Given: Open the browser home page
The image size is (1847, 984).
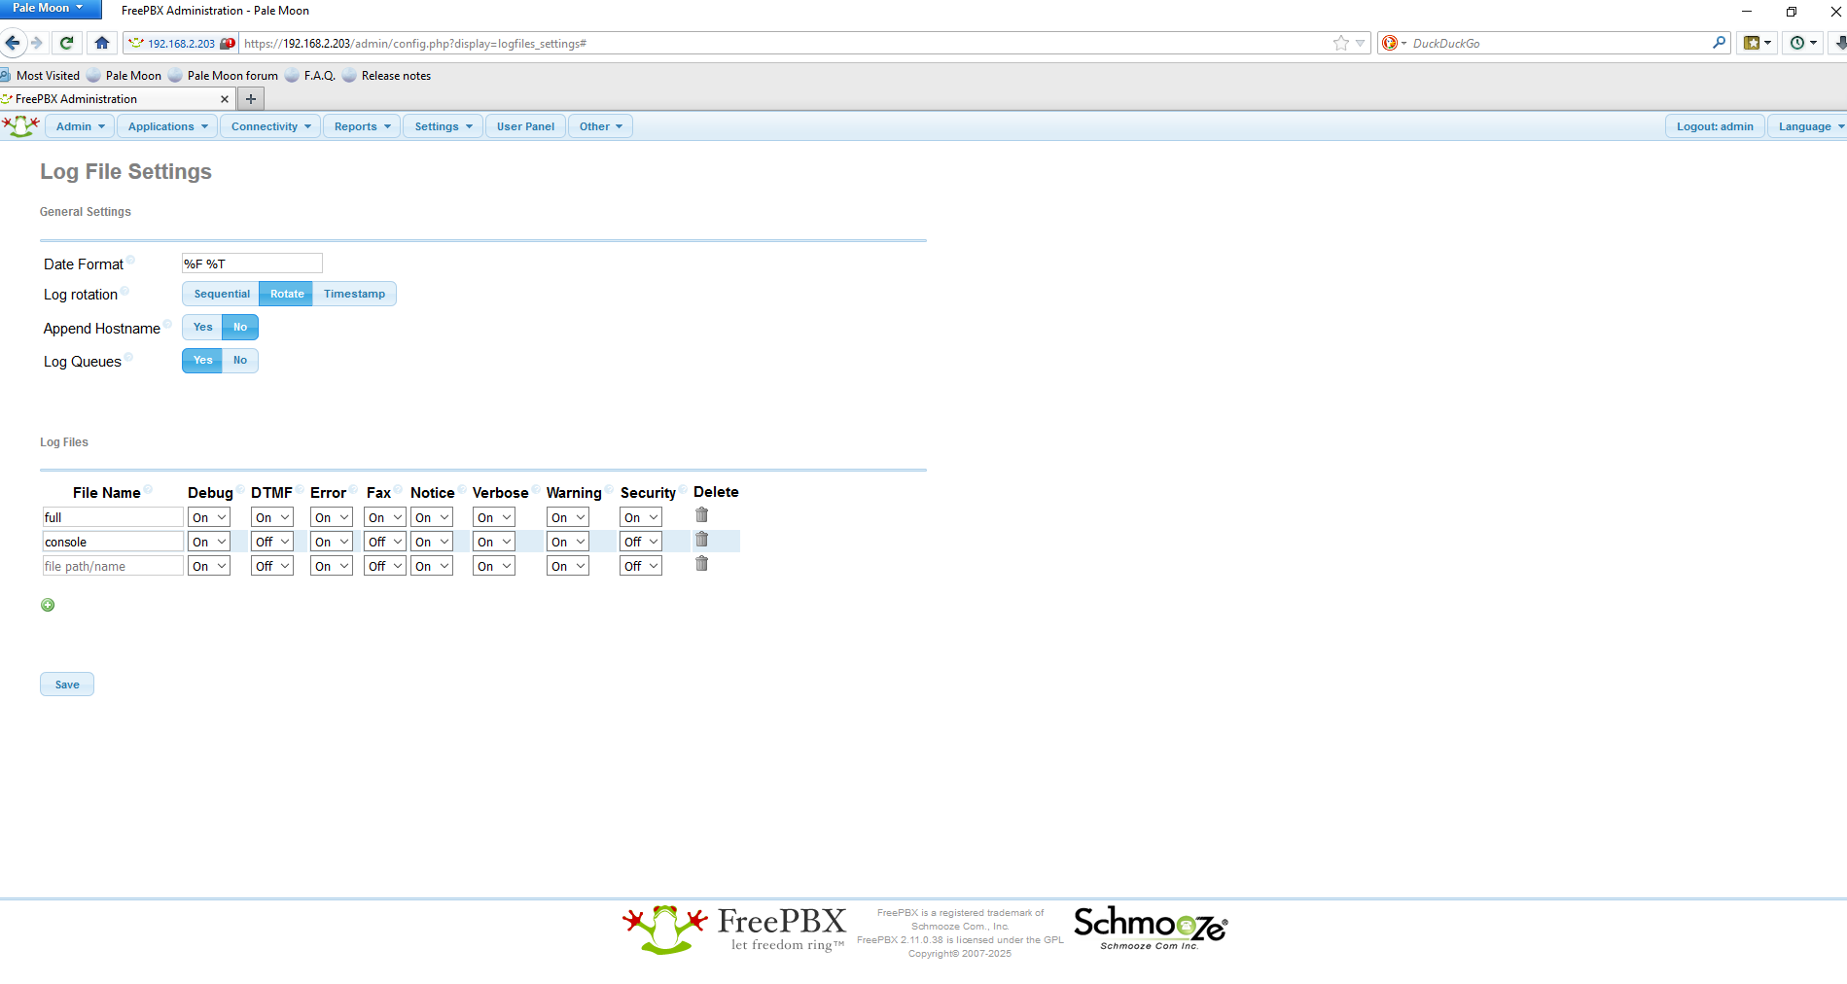Looking at the screenshot, I should (x=102, y=43).
